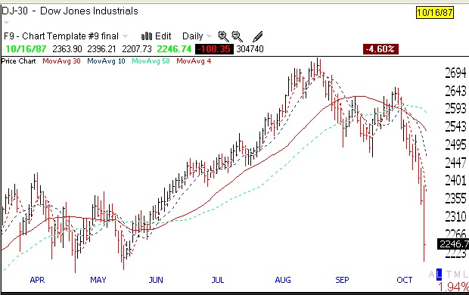
Task: Click the Edit button
Action: (163, 36)
